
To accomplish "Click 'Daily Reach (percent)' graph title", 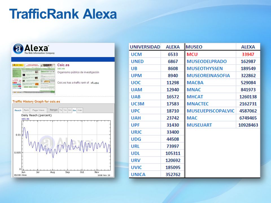I will [x=36, y=115].
